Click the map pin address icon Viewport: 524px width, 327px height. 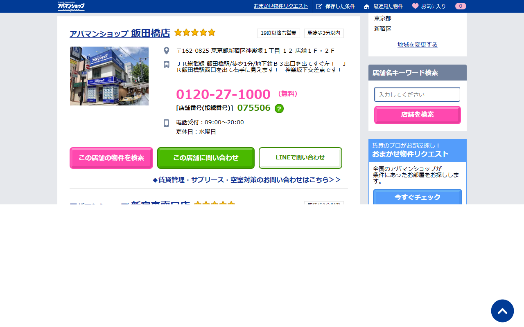pyautogui.click(x=167, y=51)
